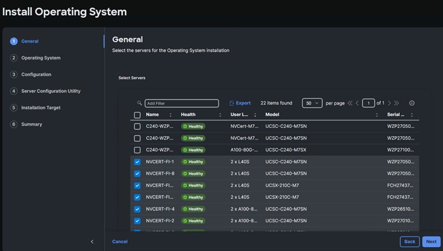
Task: Click step 4 circle icon
Action: coord(13,91)
